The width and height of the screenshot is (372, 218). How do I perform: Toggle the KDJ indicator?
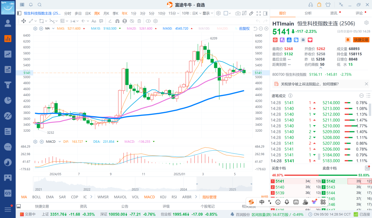coord(163,197)
